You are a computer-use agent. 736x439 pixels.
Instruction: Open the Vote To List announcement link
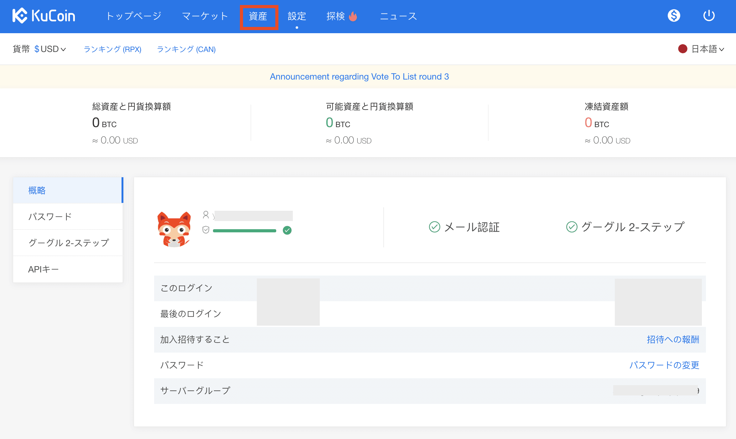(x=359, y=77)
